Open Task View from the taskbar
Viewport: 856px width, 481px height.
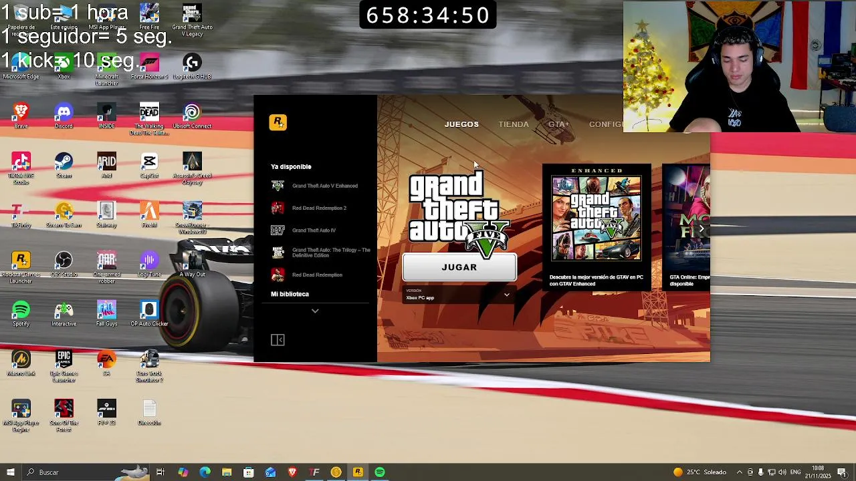pyautogui.click(x=160, y=472)
